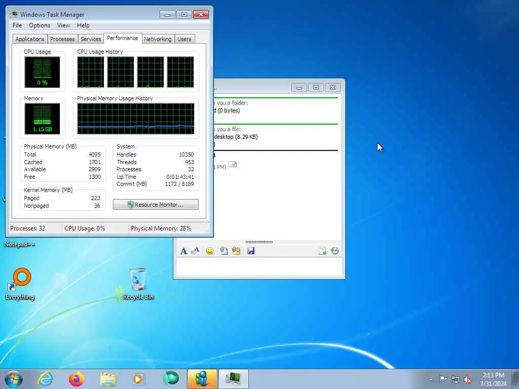Screen dimensions: 519x389
Task: Switch to Task Manager's taskbar button
Action: point(234,379)
